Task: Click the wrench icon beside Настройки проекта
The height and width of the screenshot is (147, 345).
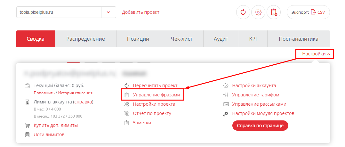Action: (126, 104)
